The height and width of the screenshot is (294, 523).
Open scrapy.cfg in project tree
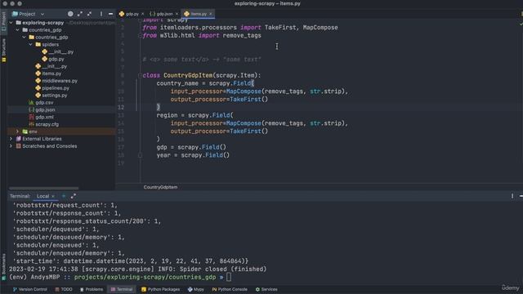coord(43,124)
